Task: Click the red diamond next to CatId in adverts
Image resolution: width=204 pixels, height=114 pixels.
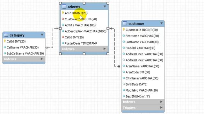Action: (63, 37)
